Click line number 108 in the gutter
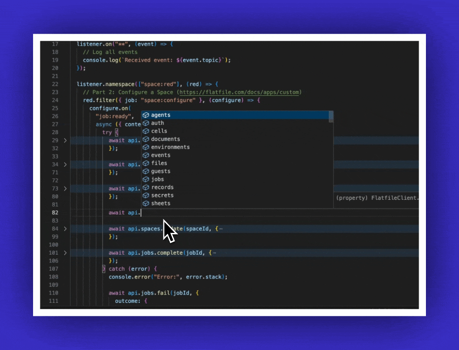This screenshot has width=459, height=350. 53,277
